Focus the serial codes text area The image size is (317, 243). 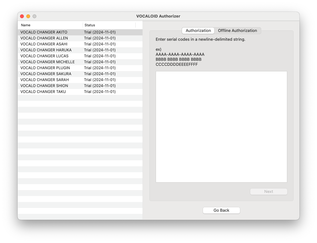[221, 127]
